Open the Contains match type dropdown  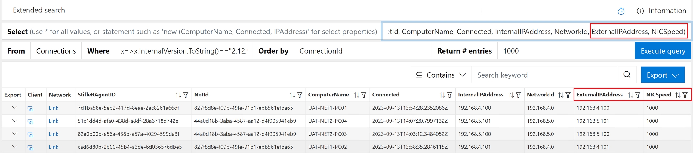(x=441, y=75)
